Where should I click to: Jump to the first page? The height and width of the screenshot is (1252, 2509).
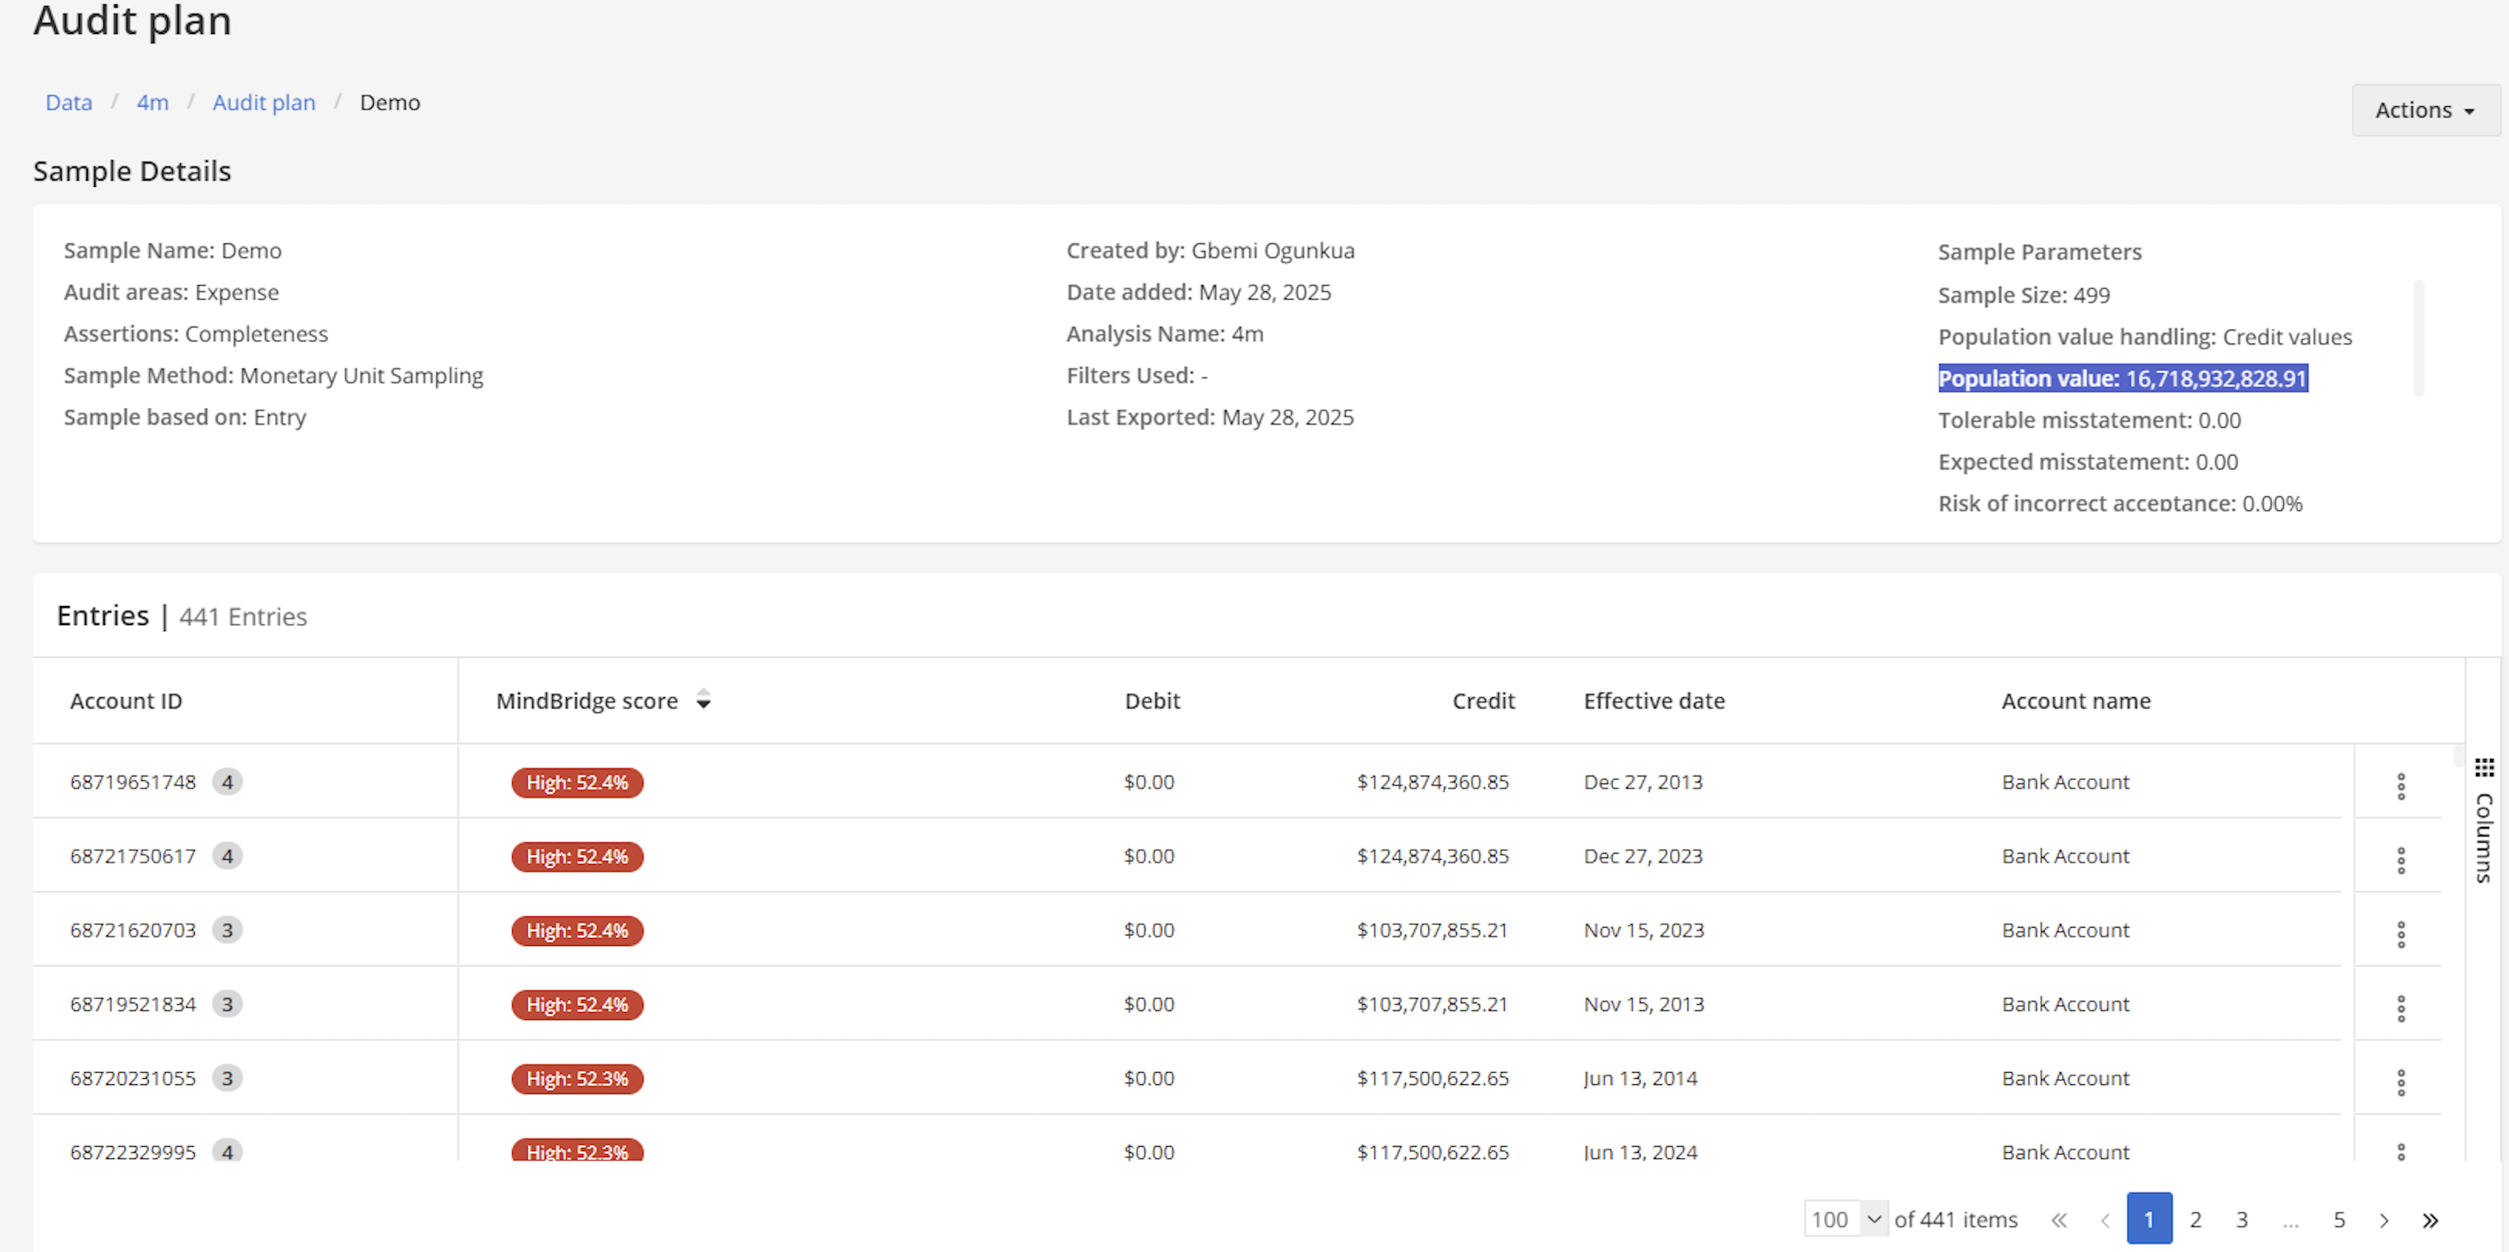pyautogui.click(x=2059, y=1220)
